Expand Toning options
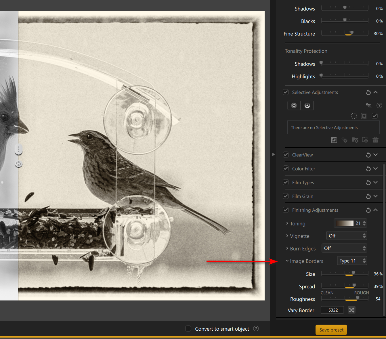The image size is (386, 339). pyautogui.click(x=287, y=223)
